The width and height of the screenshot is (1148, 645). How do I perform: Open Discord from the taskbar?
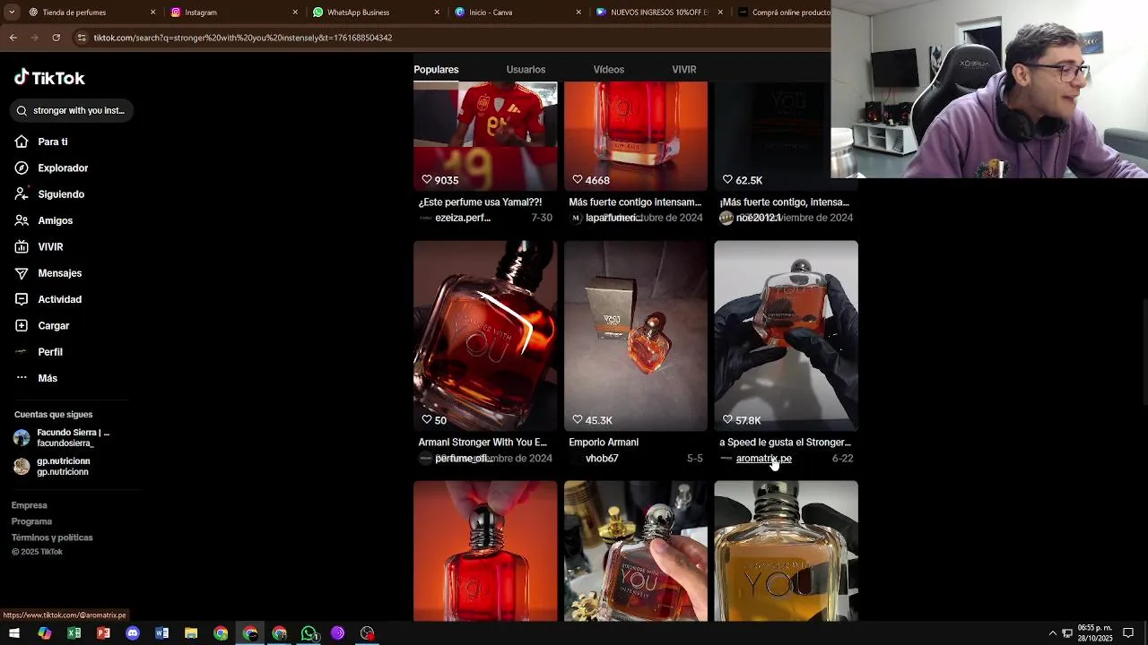tap(133, 633)
